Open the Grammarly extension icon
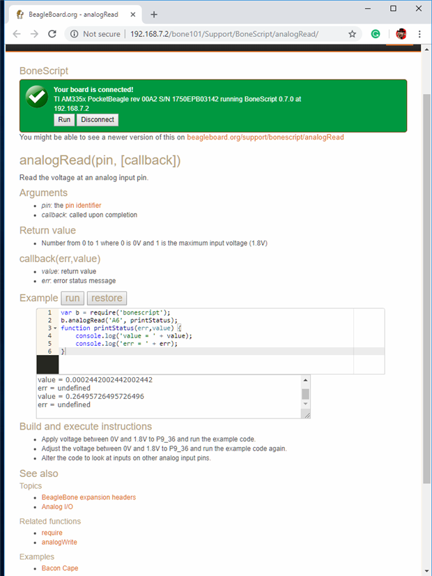 375,34
